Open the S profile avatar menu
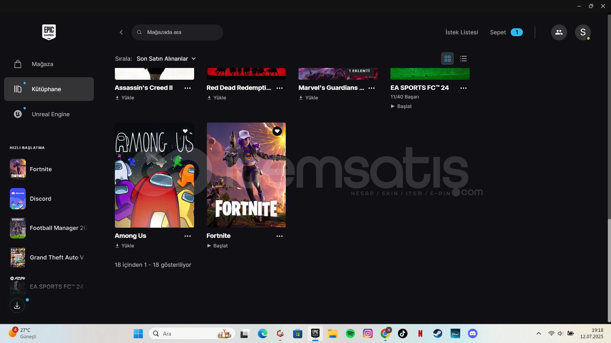611x343 pixels. 583,32
